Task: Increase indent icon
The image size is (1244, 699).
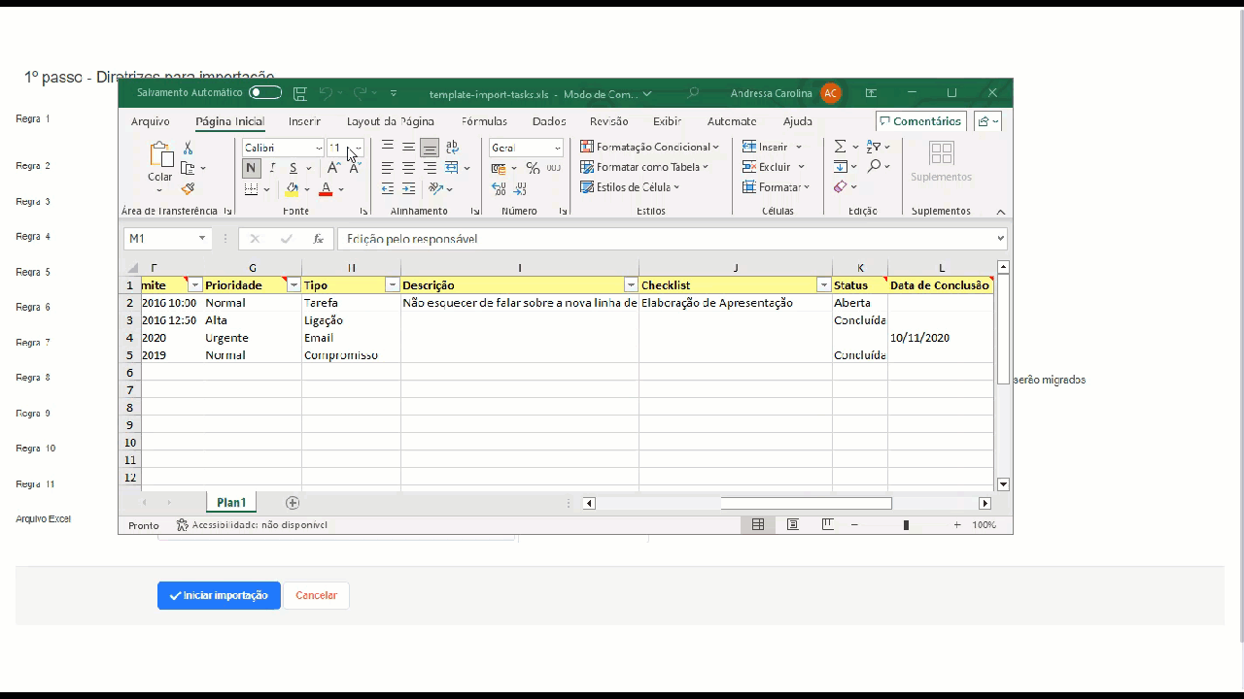Action: click(x=408, y=189)
